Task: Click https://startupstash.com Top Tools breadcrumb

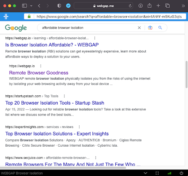Action: coord(32,96)
